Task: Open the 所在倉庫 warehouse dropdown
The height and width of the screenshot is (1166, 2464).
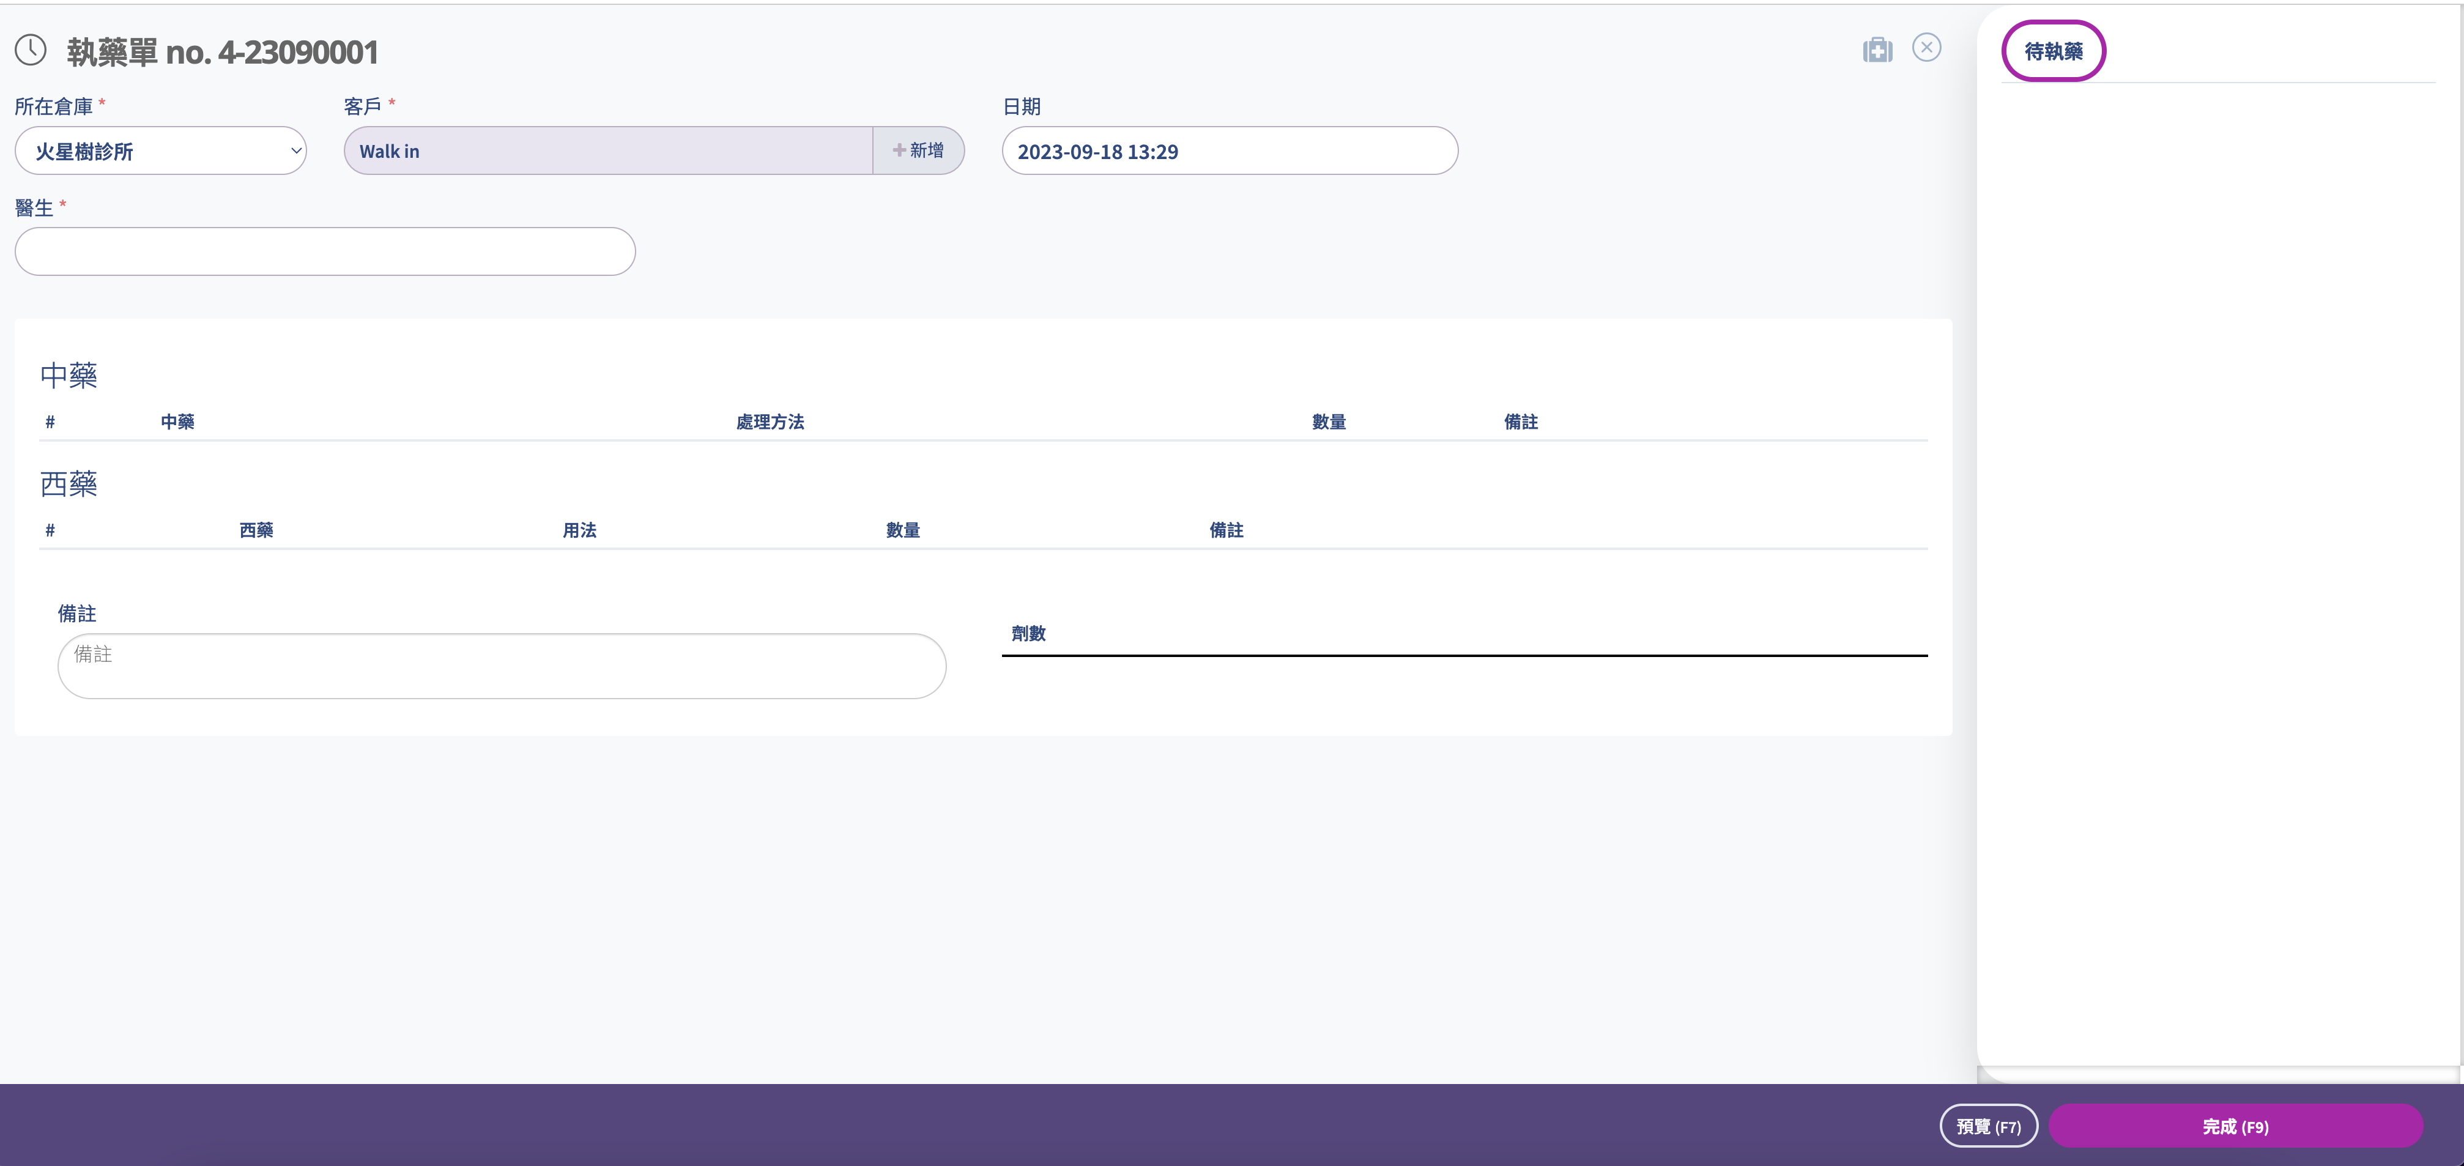Action: tap(160, 150)
